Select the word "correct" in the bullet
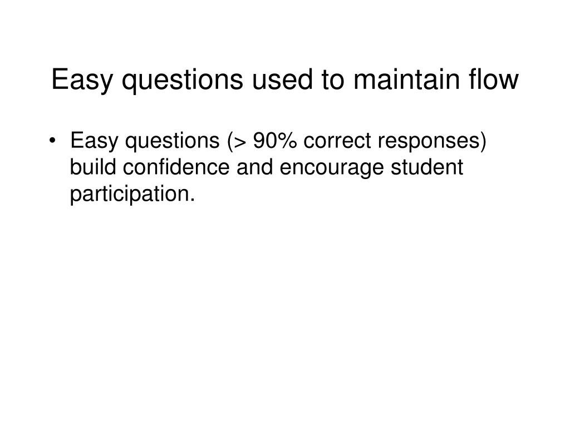 point(337,141)
